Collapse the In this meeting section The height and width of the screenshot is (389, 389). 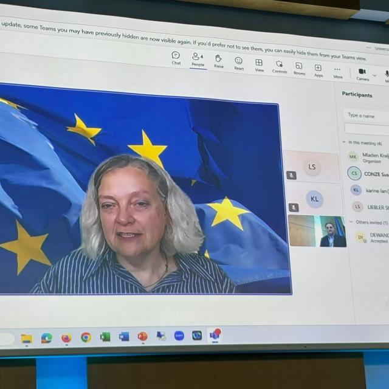click(x=343, y=142)
